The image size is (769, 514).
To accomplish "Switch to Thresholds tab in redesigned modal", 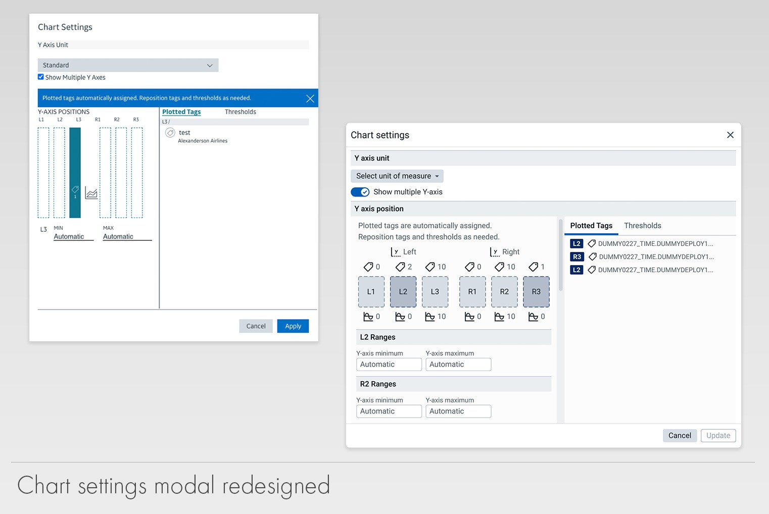I will pyautogui.click(x=642, y=226).
